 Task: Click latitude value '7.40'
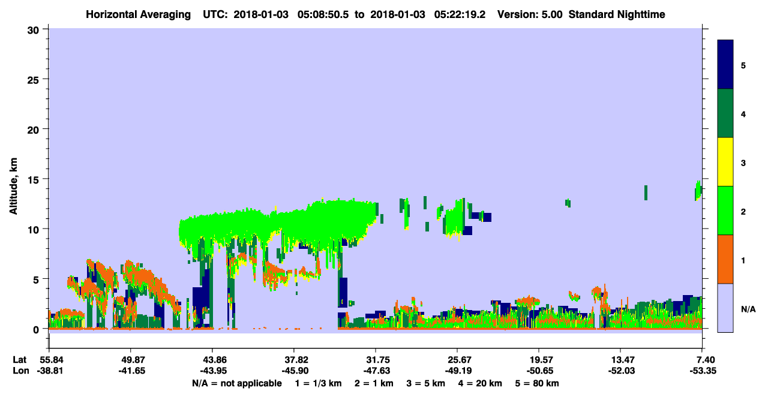[705, 360]
